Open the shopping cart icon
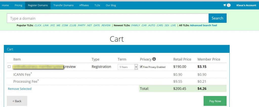 (x=225, y=5)
